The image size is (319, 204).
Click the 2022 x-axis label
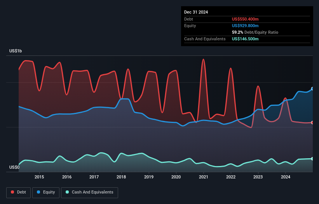pyautogui.click(x=231, y=177)
